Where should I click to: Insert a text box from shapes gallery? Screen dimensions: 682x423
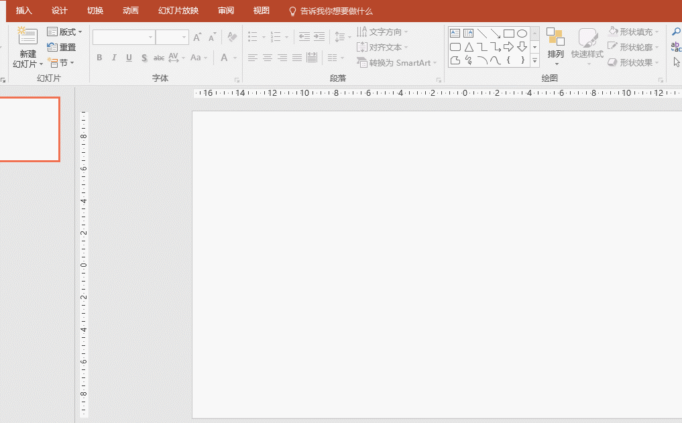point(455,34)
